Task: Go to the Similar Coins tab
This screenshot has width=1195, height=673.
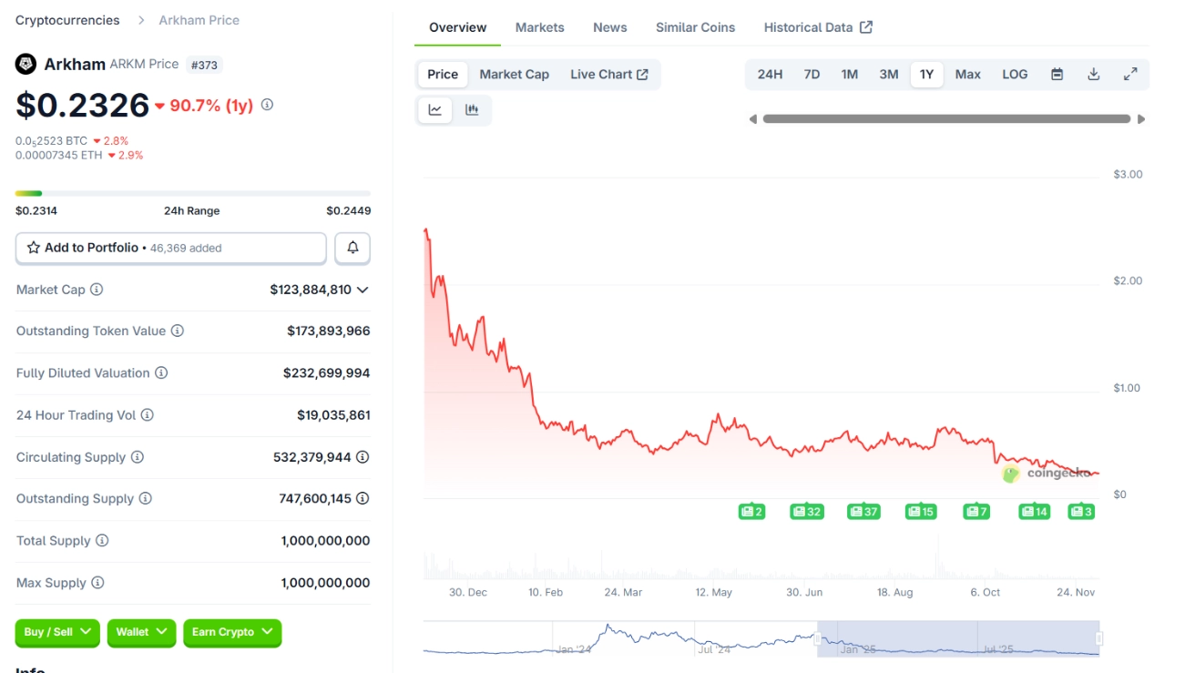Action: coord(695,27)
